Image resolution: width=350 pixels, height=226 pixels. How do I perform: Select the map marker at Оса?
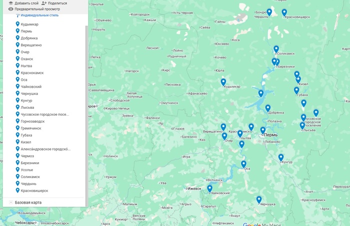pos(243,164)
